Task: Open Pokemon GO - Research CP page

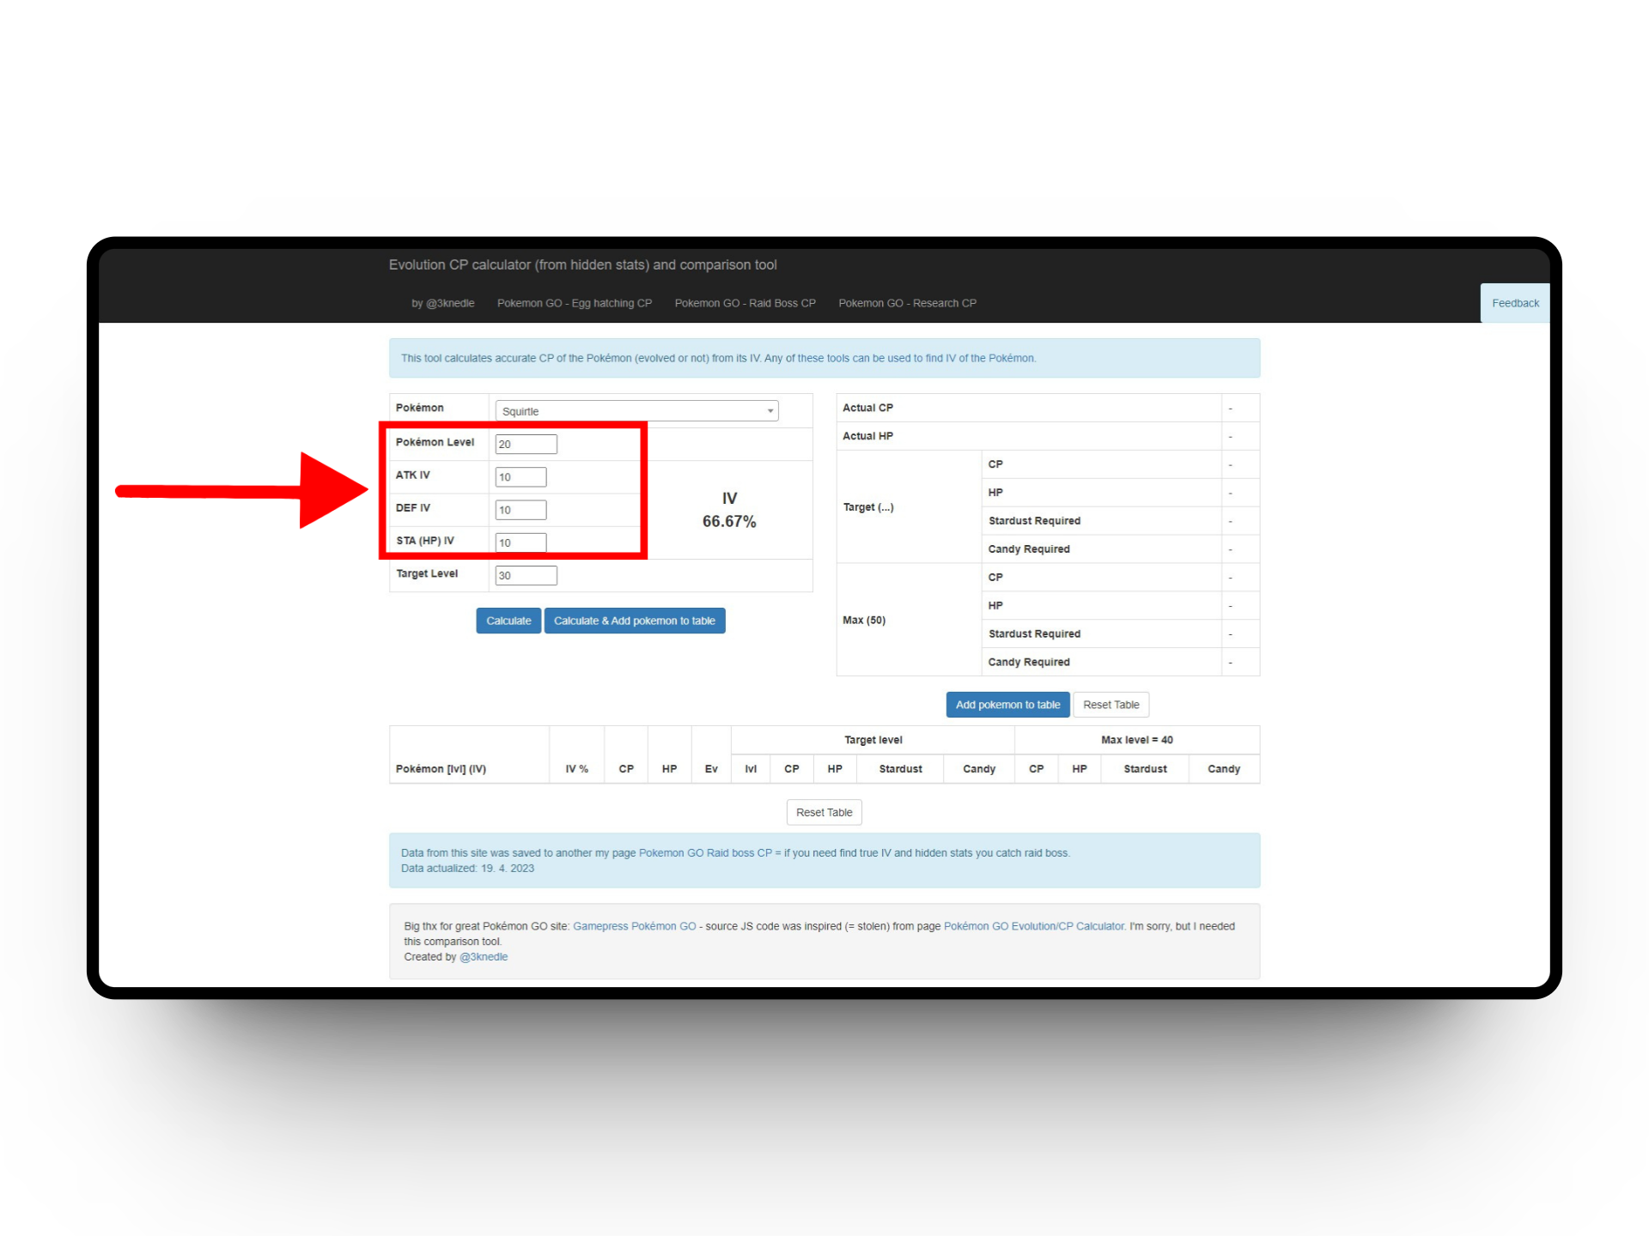Action: click(x=907, y=303)
